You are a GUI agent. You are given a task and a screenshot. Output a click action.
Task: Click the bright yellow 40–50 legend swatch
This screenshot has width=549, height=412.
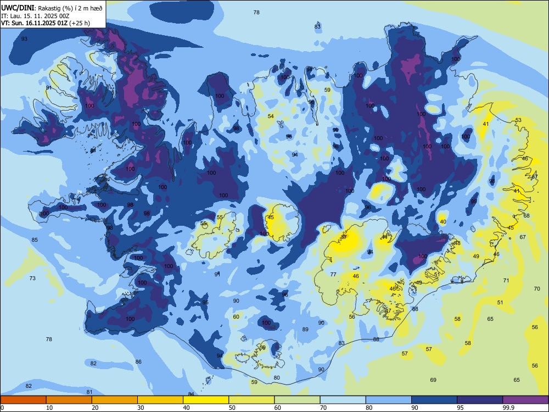click(x=206, y=400)
